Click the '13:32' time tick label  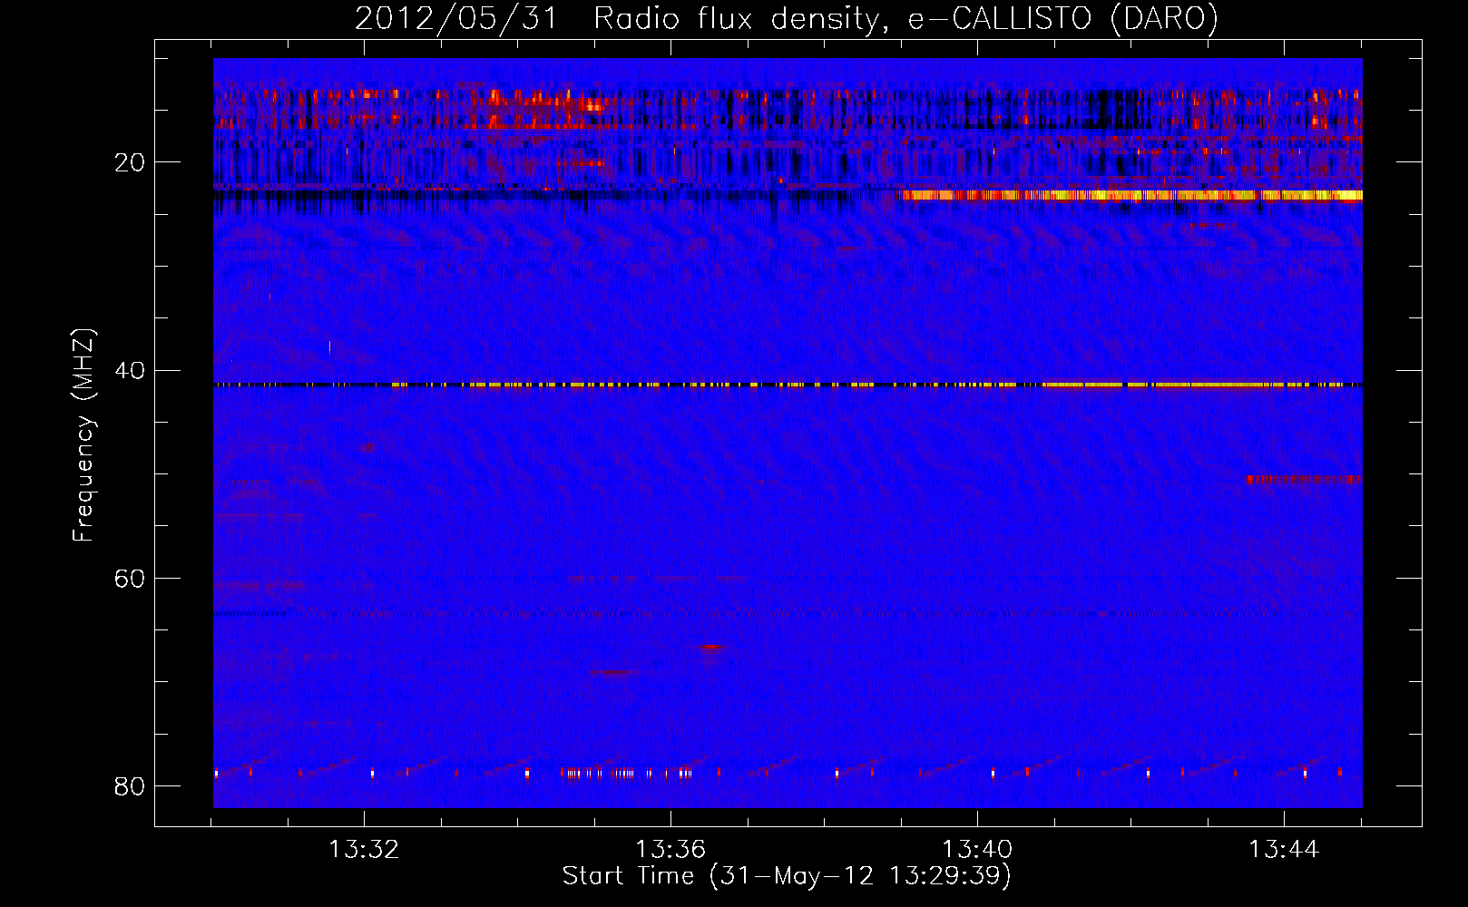coord(364,849)
